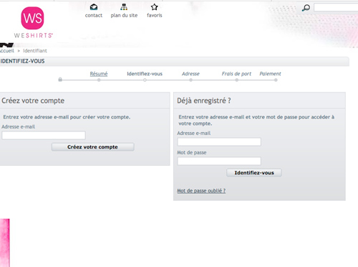
Task: Select the Adresse step label
Action: click(x=190, y=74)
